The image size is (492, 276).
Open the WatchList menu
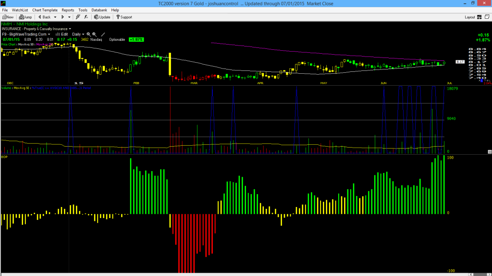(x=20, y=10)
